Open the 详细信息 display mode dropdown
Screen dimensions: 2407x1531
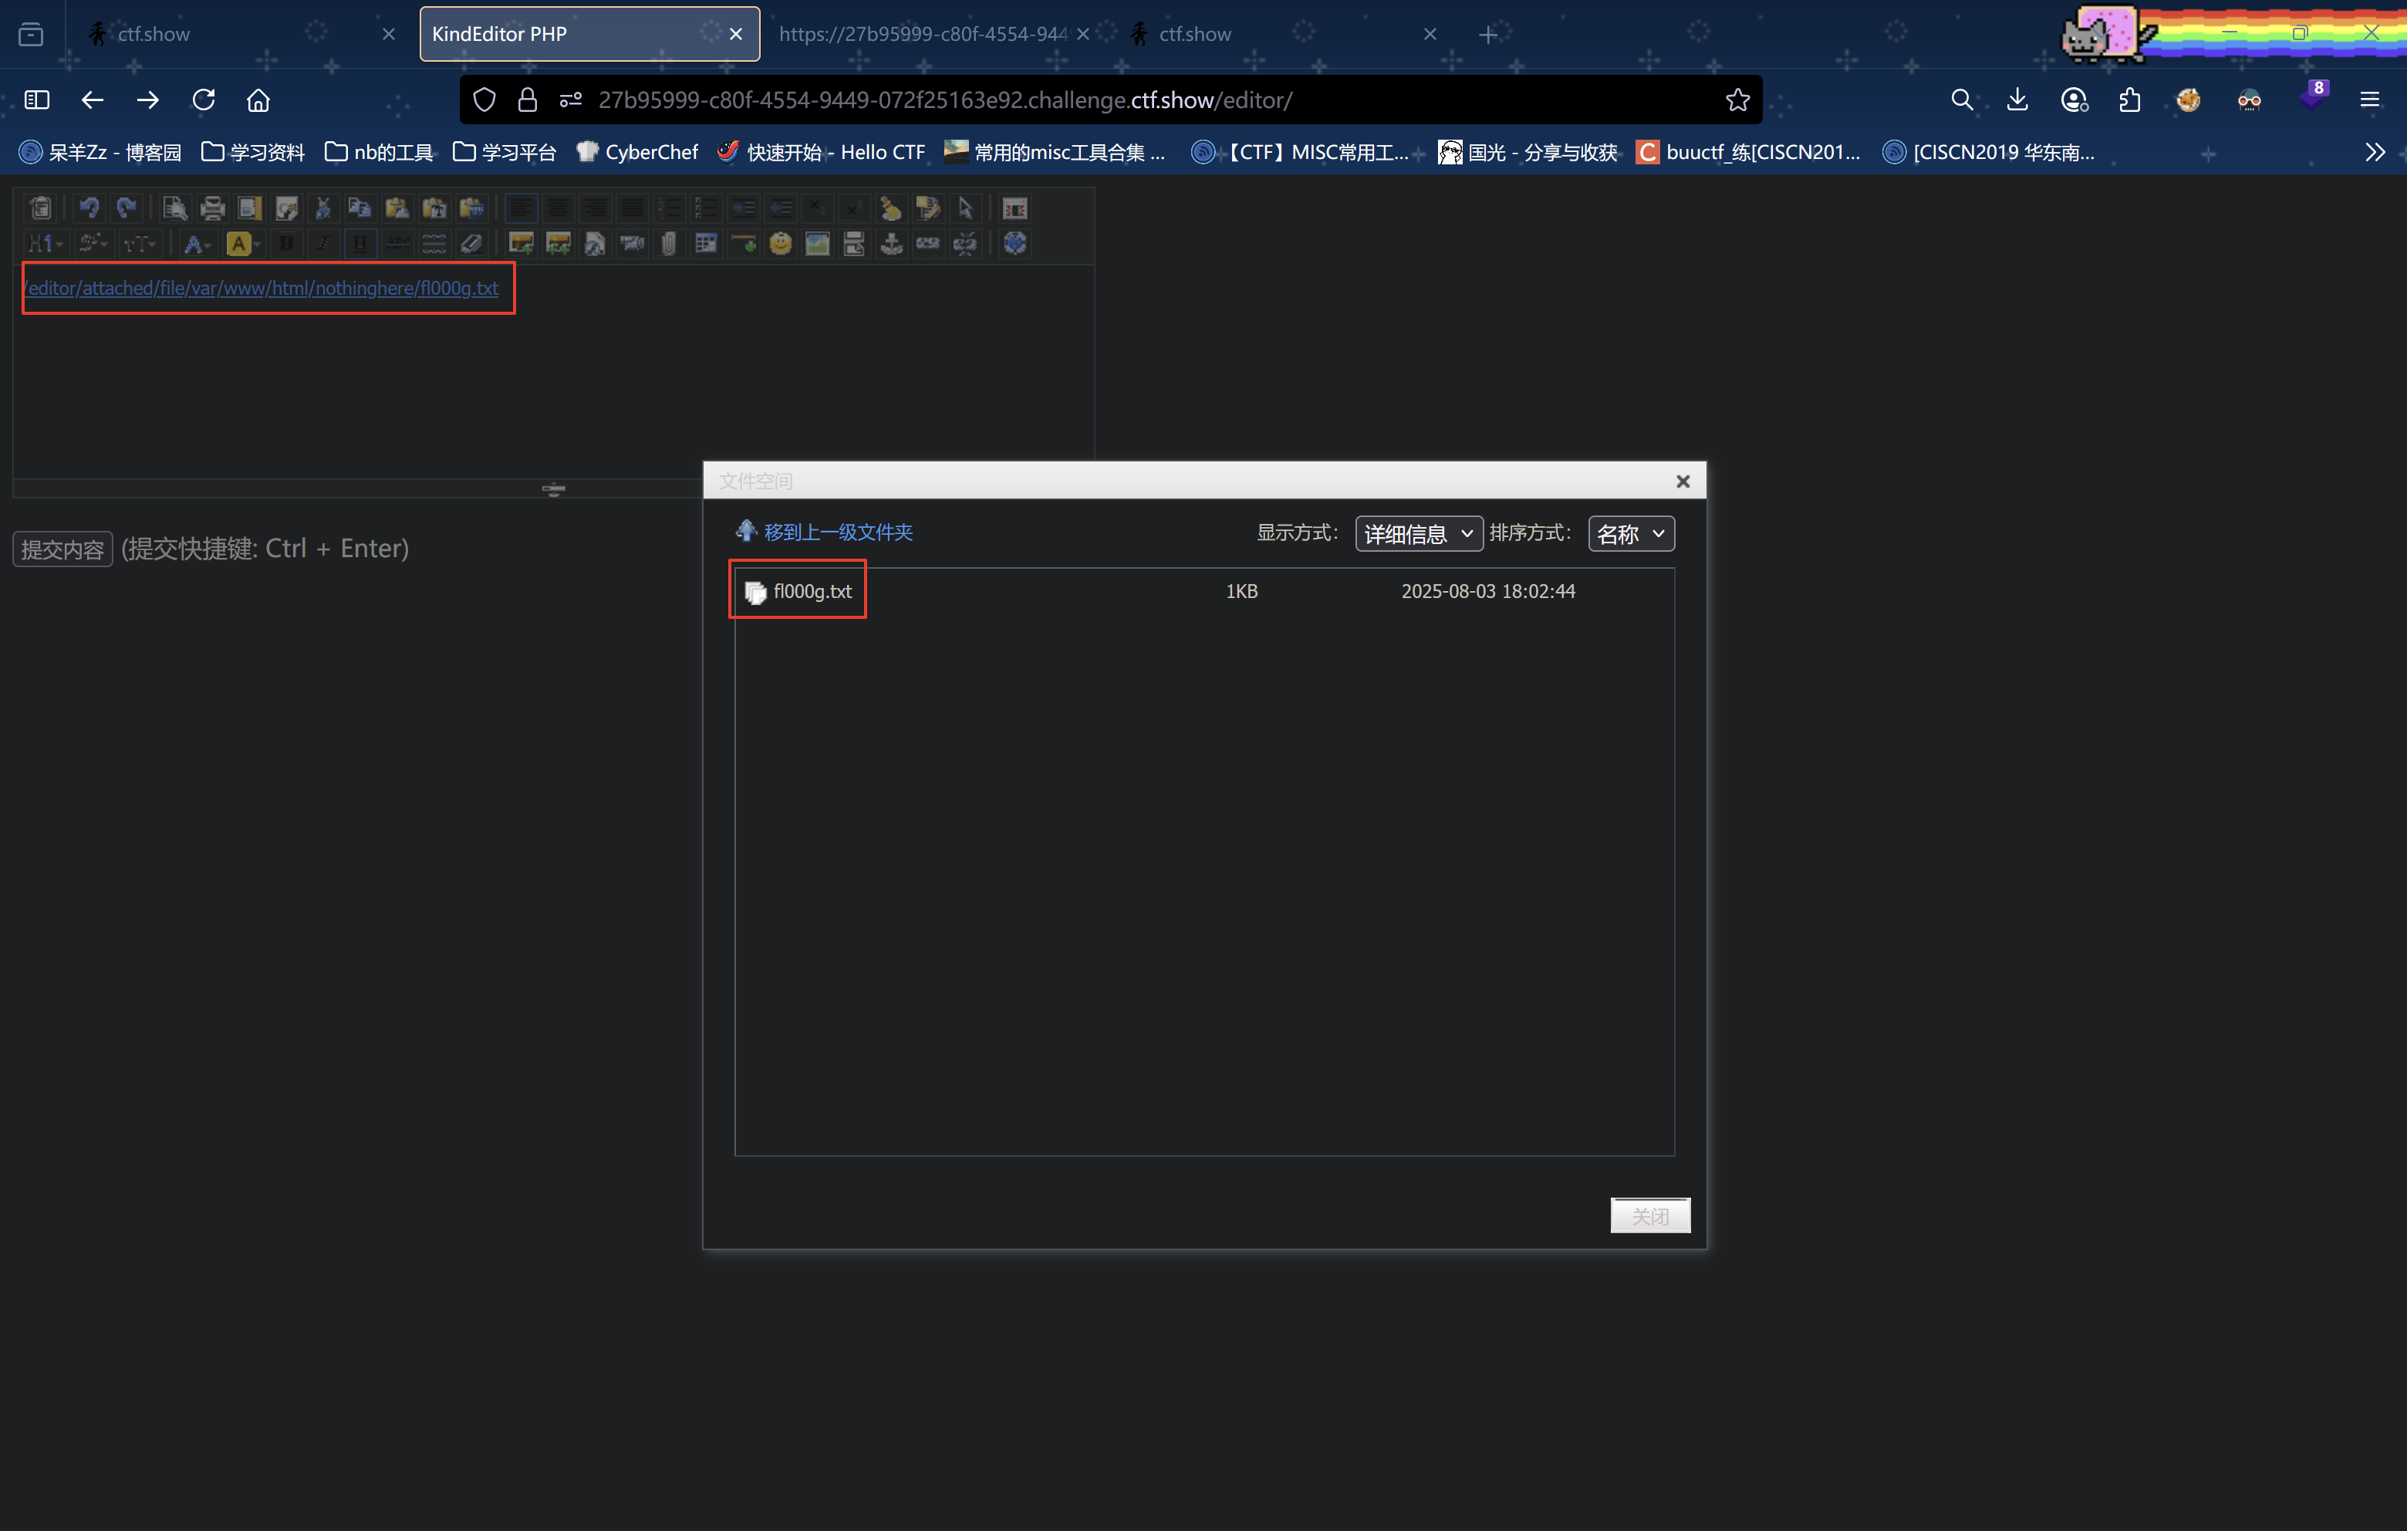[1417, 534]
